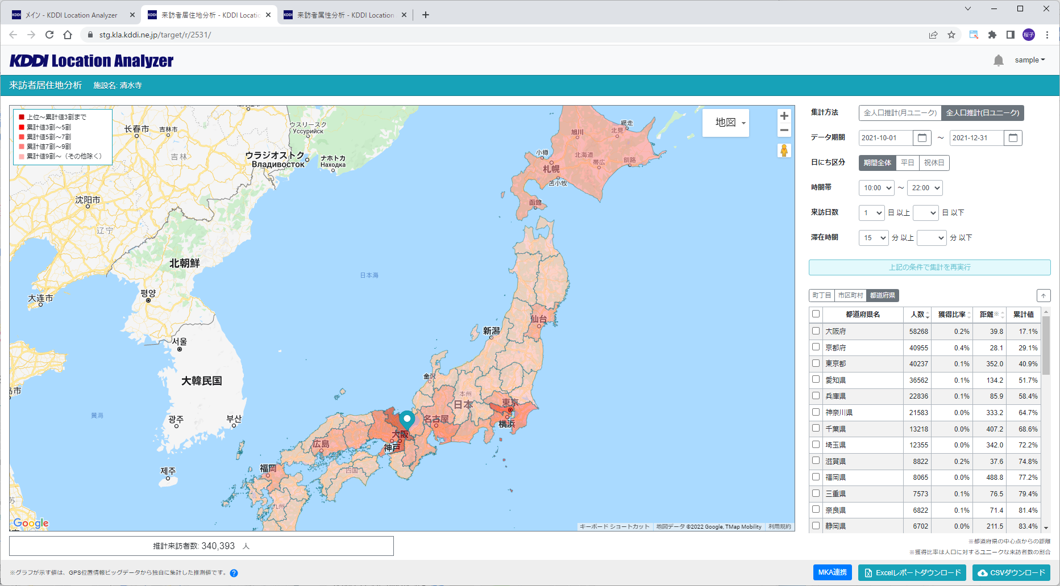Open the 滞在時間 15-minute dropdown
This screenshot has height=586, width=1060.
[x=873, y=237]
